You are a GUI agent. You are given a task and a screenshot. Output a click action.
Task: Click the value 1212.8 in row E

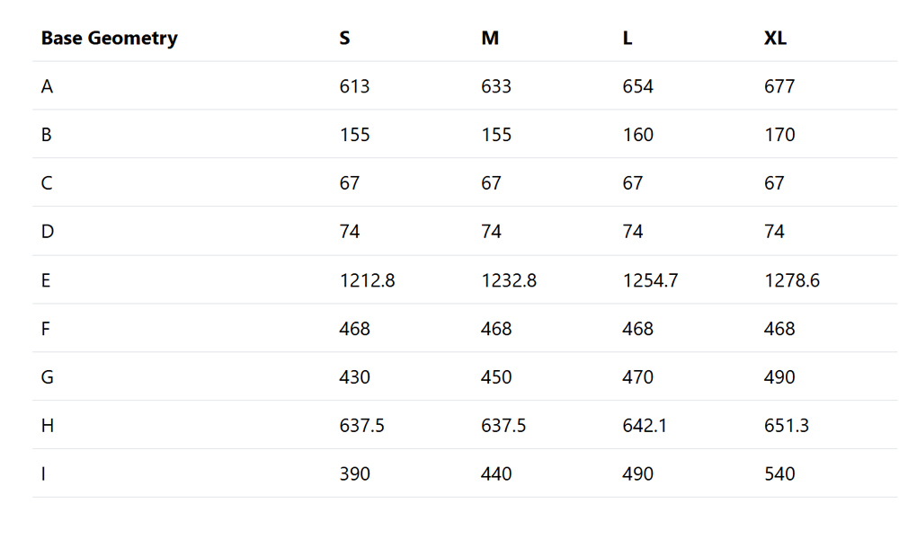click(367, 280)
